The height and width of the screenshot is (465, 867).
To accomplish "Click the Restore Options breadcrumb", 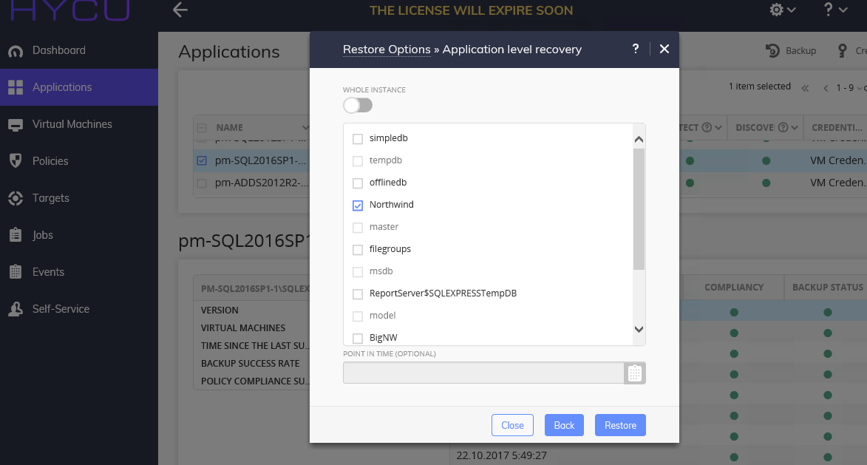I will (387, 50).
